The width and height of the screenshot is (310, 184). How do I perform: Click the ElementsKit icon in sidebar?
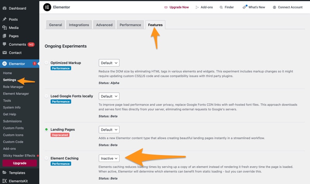[5, 181]
